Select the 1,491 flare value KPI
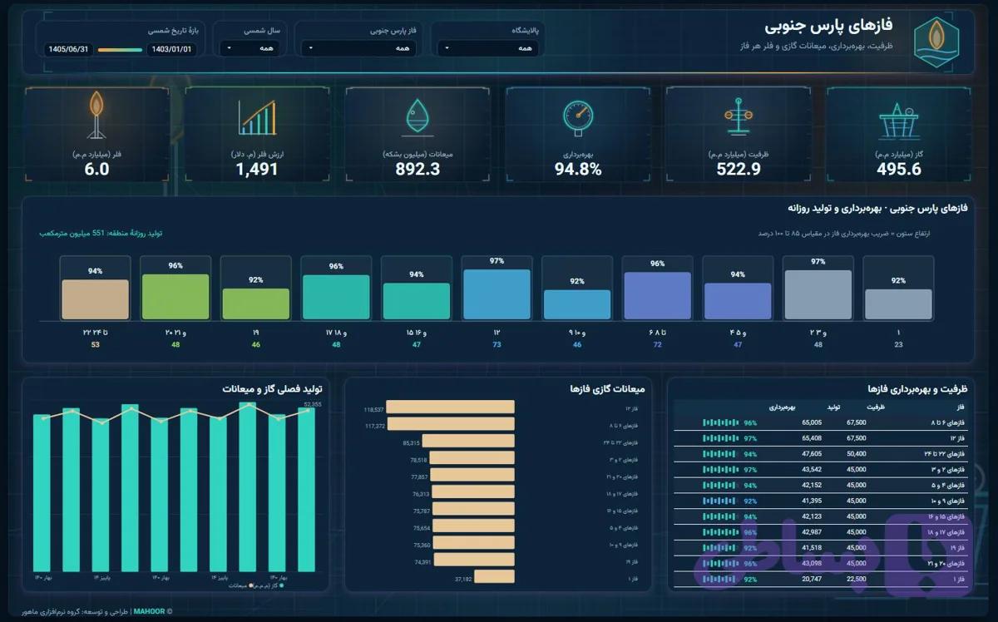 [x=257, y=170]
